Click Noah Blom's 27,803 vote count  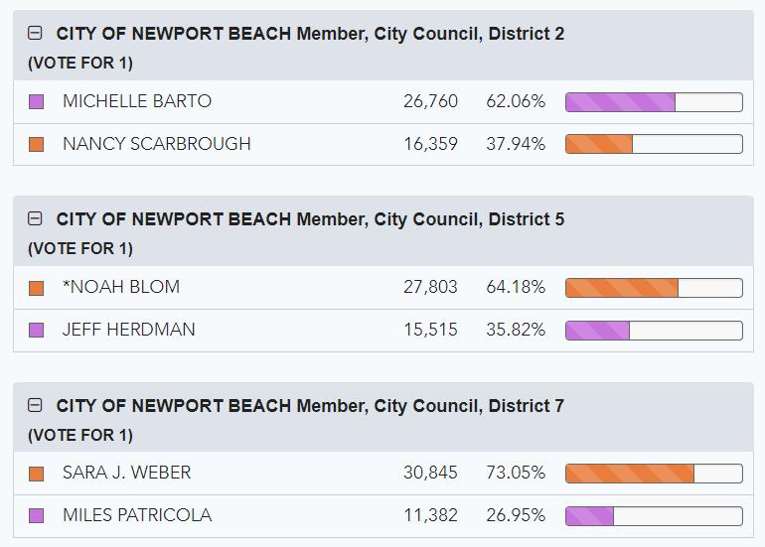430,287
